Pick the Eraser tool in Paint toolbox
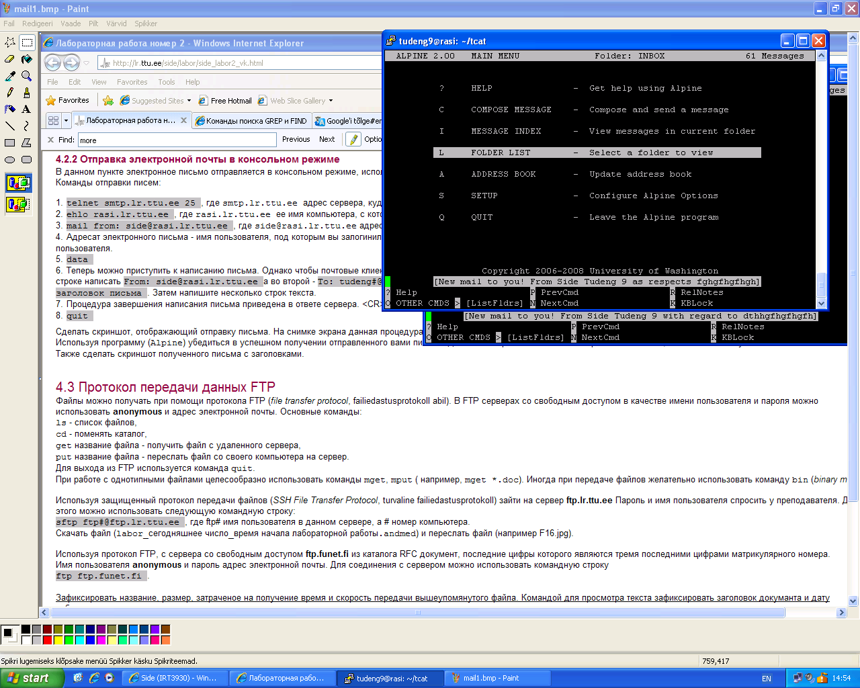 click(10, 59)
